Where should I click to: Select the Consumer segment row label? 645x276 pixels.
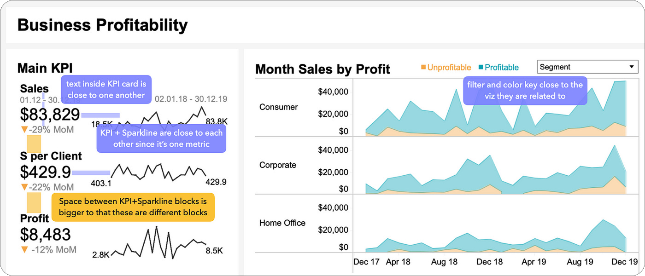(x=279, y=107)
